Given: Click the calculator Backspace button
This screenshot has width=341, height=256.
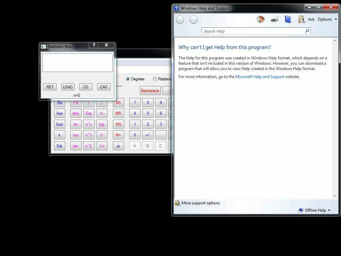Looking at the screenshot, I should tap(150, 91).
